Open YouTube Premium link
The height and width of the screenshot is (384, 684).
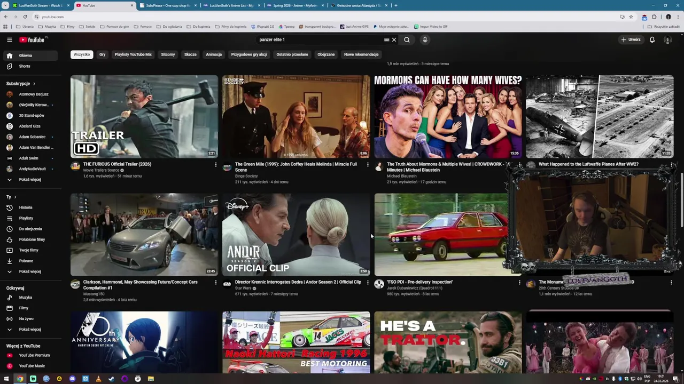point(31,355)
